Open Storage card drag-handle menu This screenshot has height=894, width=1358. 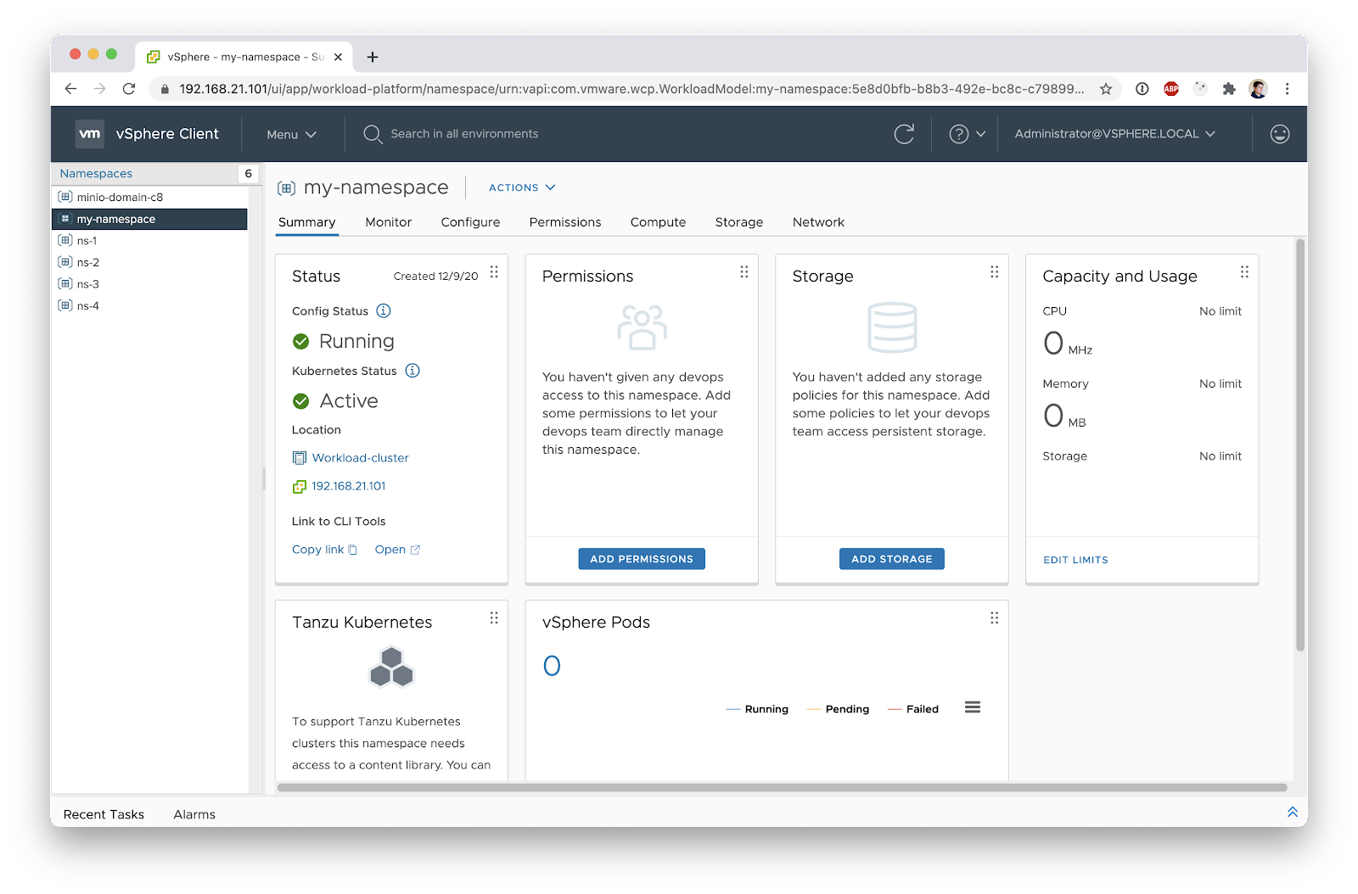pyautogui.click(x=994, y=272)
